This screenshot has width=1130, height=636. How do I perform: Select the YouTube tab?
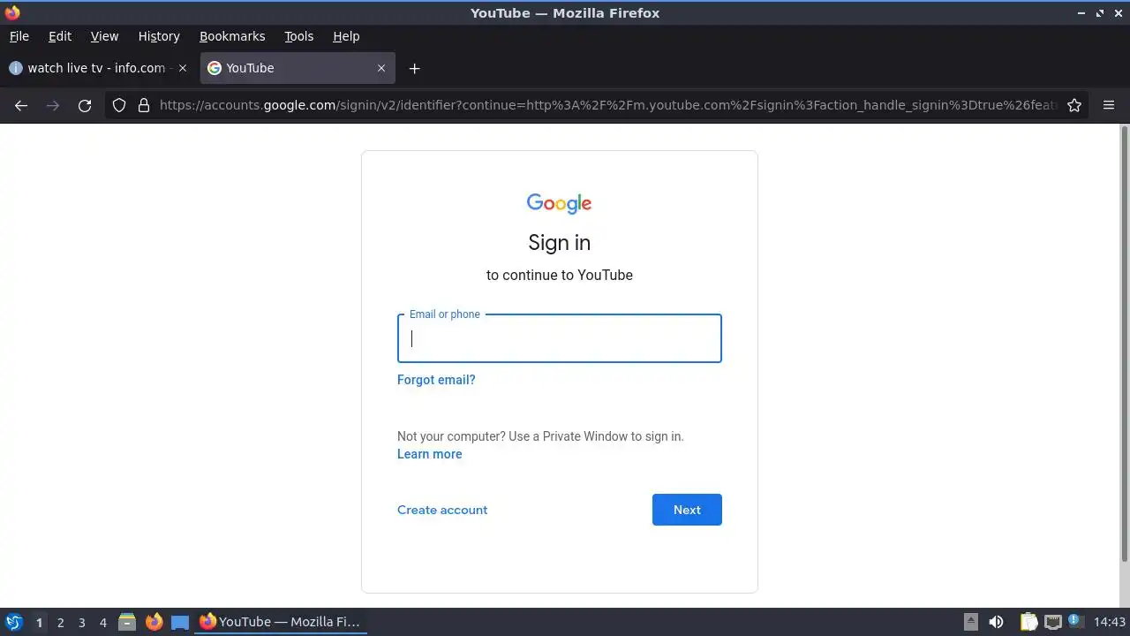pyautogui.click(x=298, y=68)
